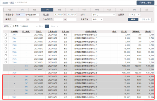Open the 合算済 dropdown
The height and width of the screenshot is (101, 157).
(x=135, y=15)
